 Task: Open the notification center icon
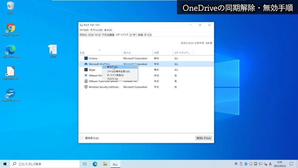(291, 164)
